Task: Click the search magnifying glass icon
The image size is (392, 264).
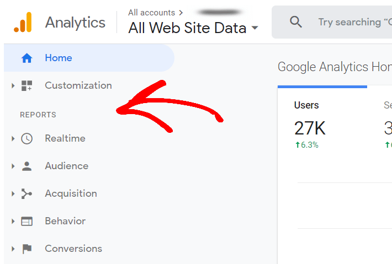Action: point(296,22)
